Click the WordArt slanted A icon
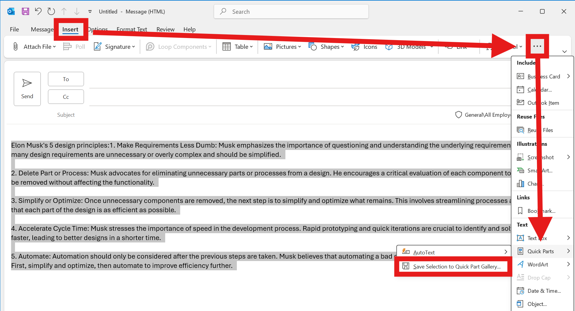This screenshot has height=311, width=575. [x=520, y=264]
